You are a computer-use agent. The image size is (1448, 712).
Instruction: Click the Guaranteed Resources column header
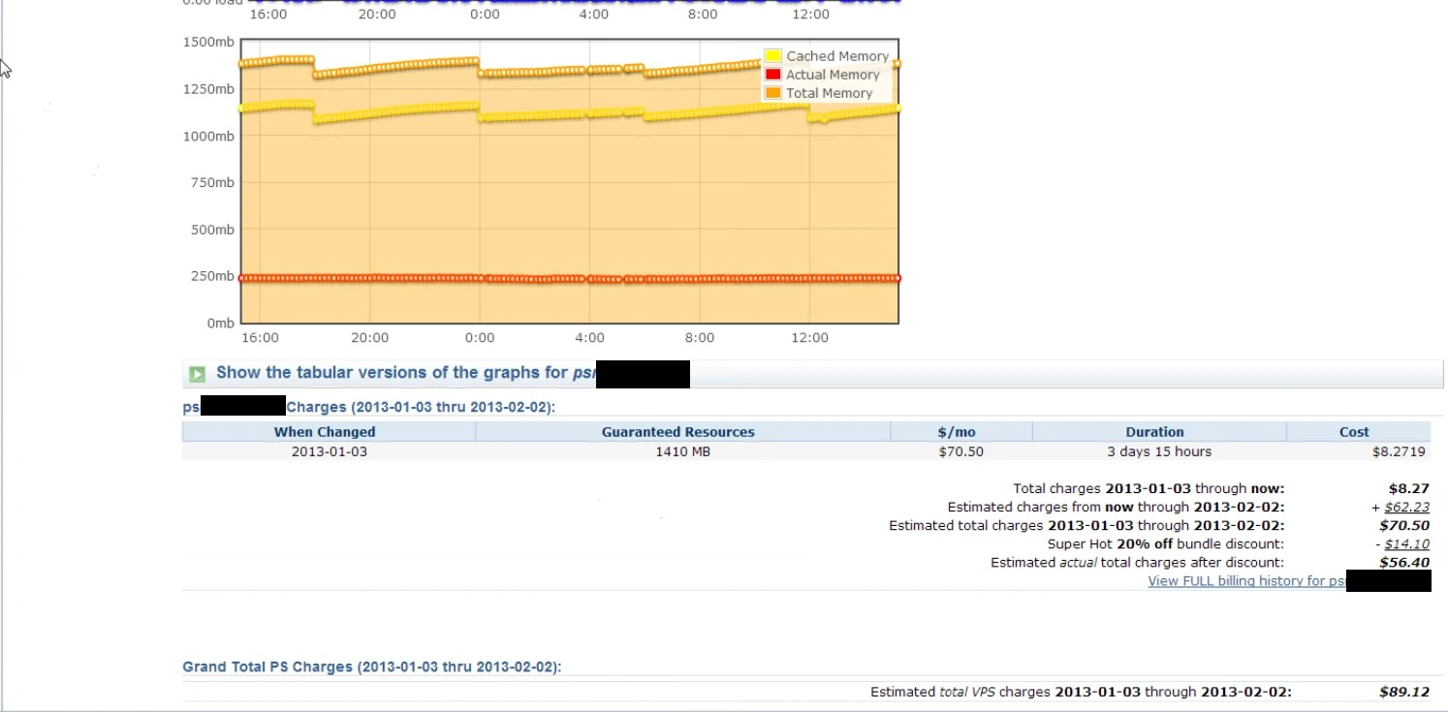[x=678, y=432]
